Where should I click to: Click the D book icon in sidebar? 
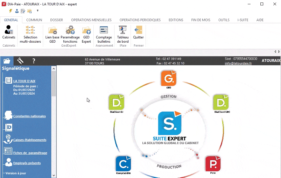[x=8, y=127]
